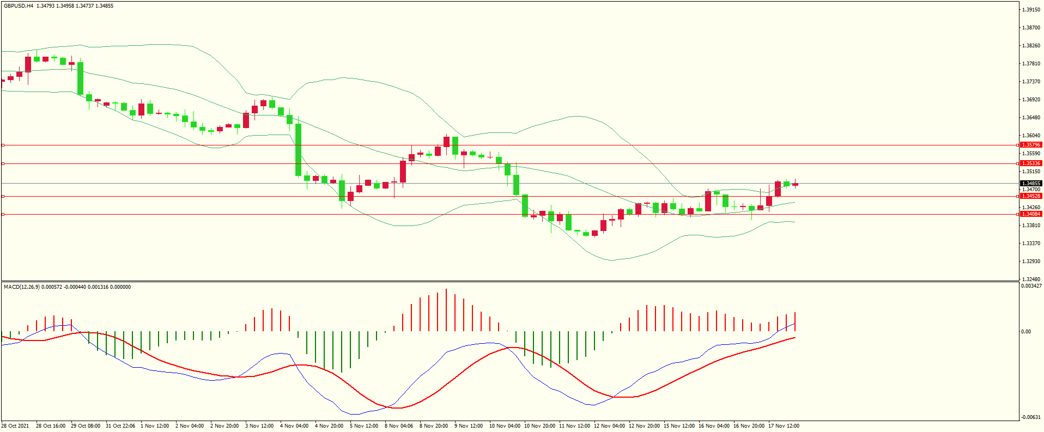Click the 16 Nov 04:00 time label
Viewport: 1044px width, 432px height.
coord(714,426)
